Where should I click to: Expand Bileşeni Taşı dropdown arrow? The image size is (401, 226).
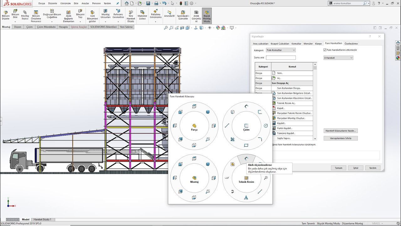(x=80, y=22)
